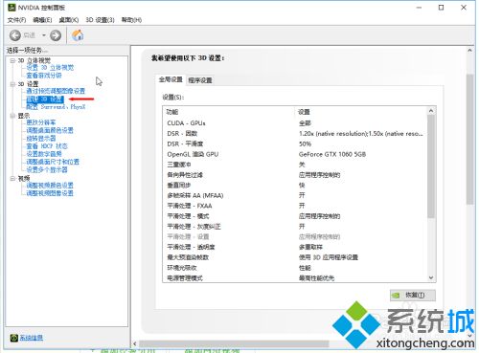Select 更改分辨率 task
Viewport: 479px width, 353px height.
click(41, 122)
